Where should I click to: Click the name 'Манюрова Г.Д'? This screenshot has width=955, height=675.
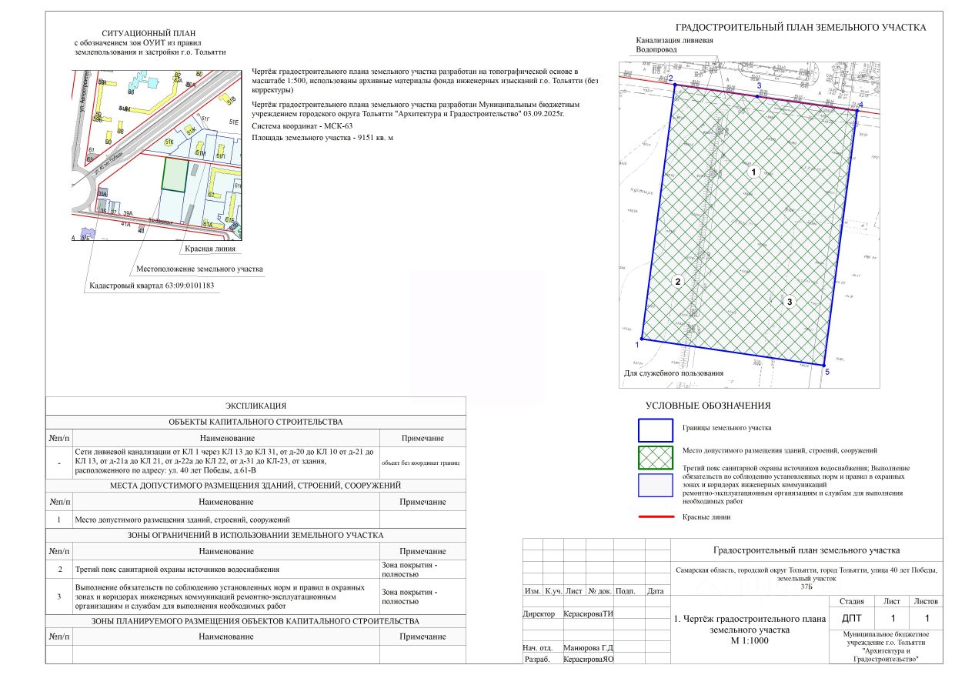coord(588,648)
